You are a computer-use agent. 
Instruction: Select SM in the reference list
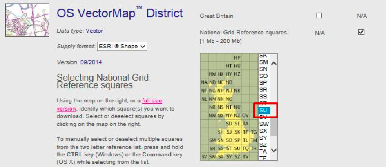coord(264,62)
